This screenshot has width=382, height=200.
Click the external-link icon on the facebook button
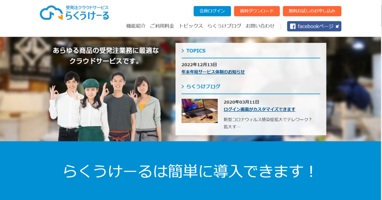[x=337, y=26]
